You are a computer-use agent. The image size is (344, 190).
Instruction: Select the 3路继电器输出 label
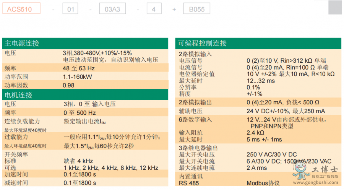pyautogui.click(x=198, y=148)
